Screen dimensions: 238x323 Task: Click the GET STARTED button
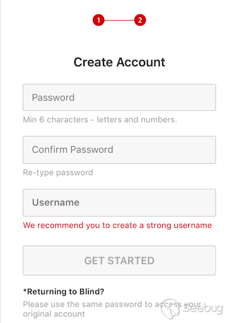[x=120, y=260]
